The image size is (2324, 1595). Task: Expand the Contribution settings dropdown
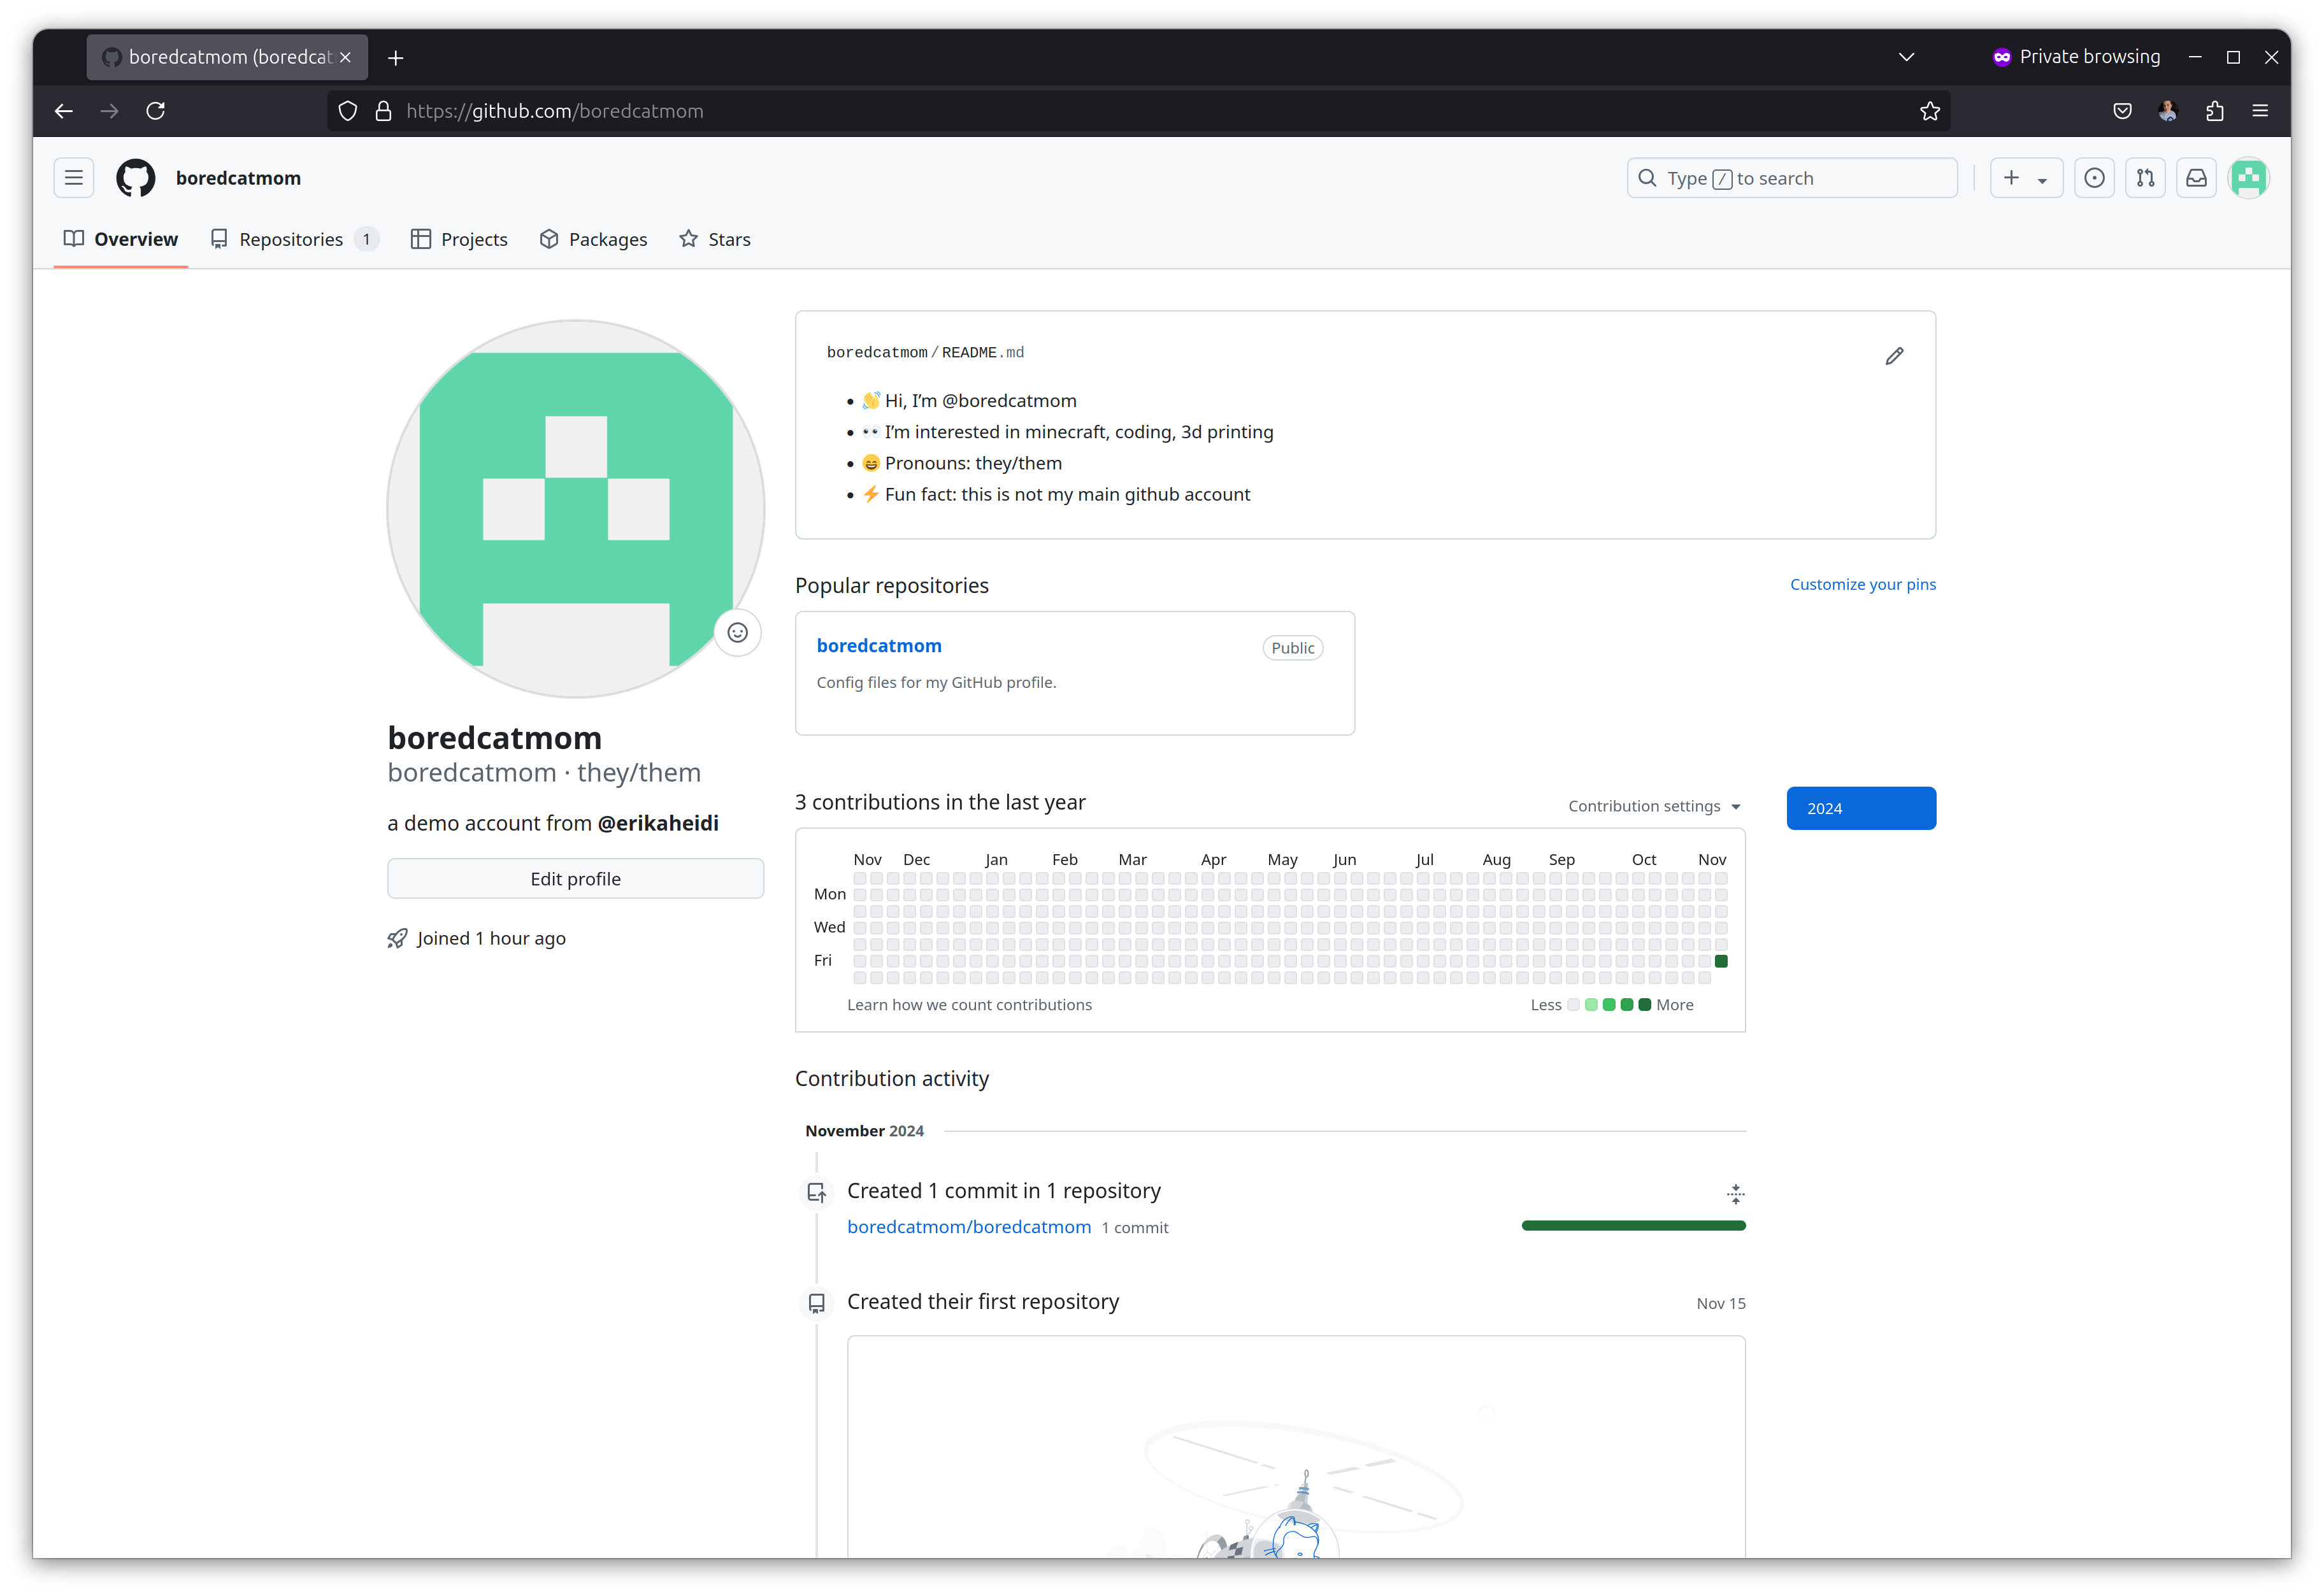pyautogui.click(x=1654, y=806)
